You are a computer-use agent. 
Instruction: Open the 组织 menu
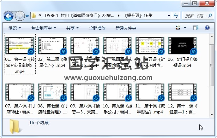(x=15, y=28)
